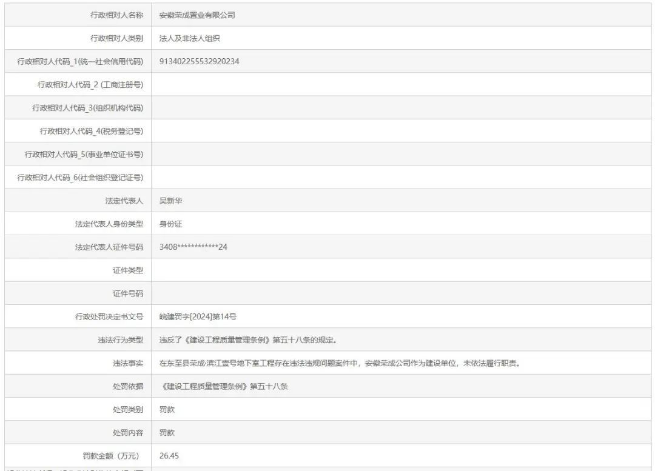Click the label 法定代表人身份类型
The width and height of the screenshot is (655, 471).
109,224
